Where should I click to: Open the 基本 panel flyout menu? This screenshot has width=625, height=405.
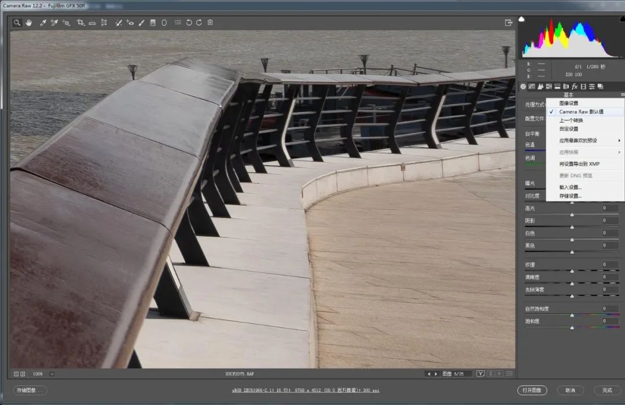pos(623,94)
